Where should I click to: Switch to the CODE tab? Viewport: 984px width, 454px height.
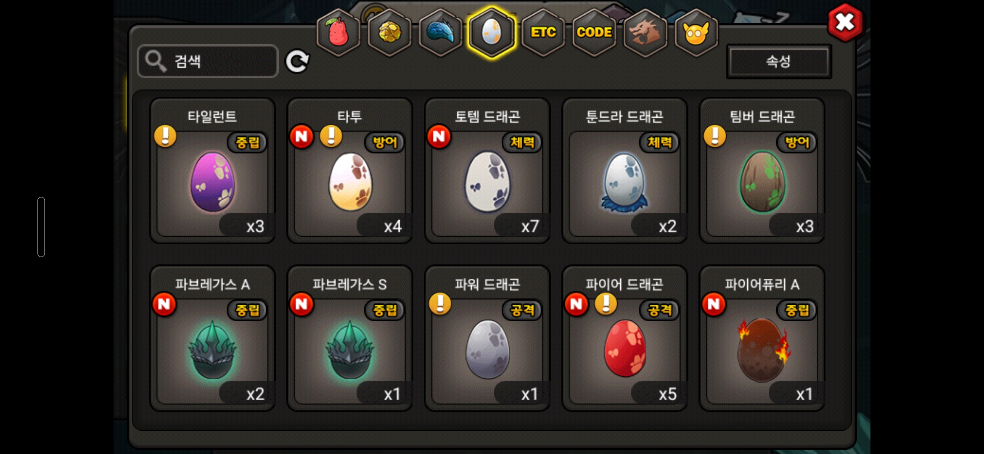coord(594,33)
